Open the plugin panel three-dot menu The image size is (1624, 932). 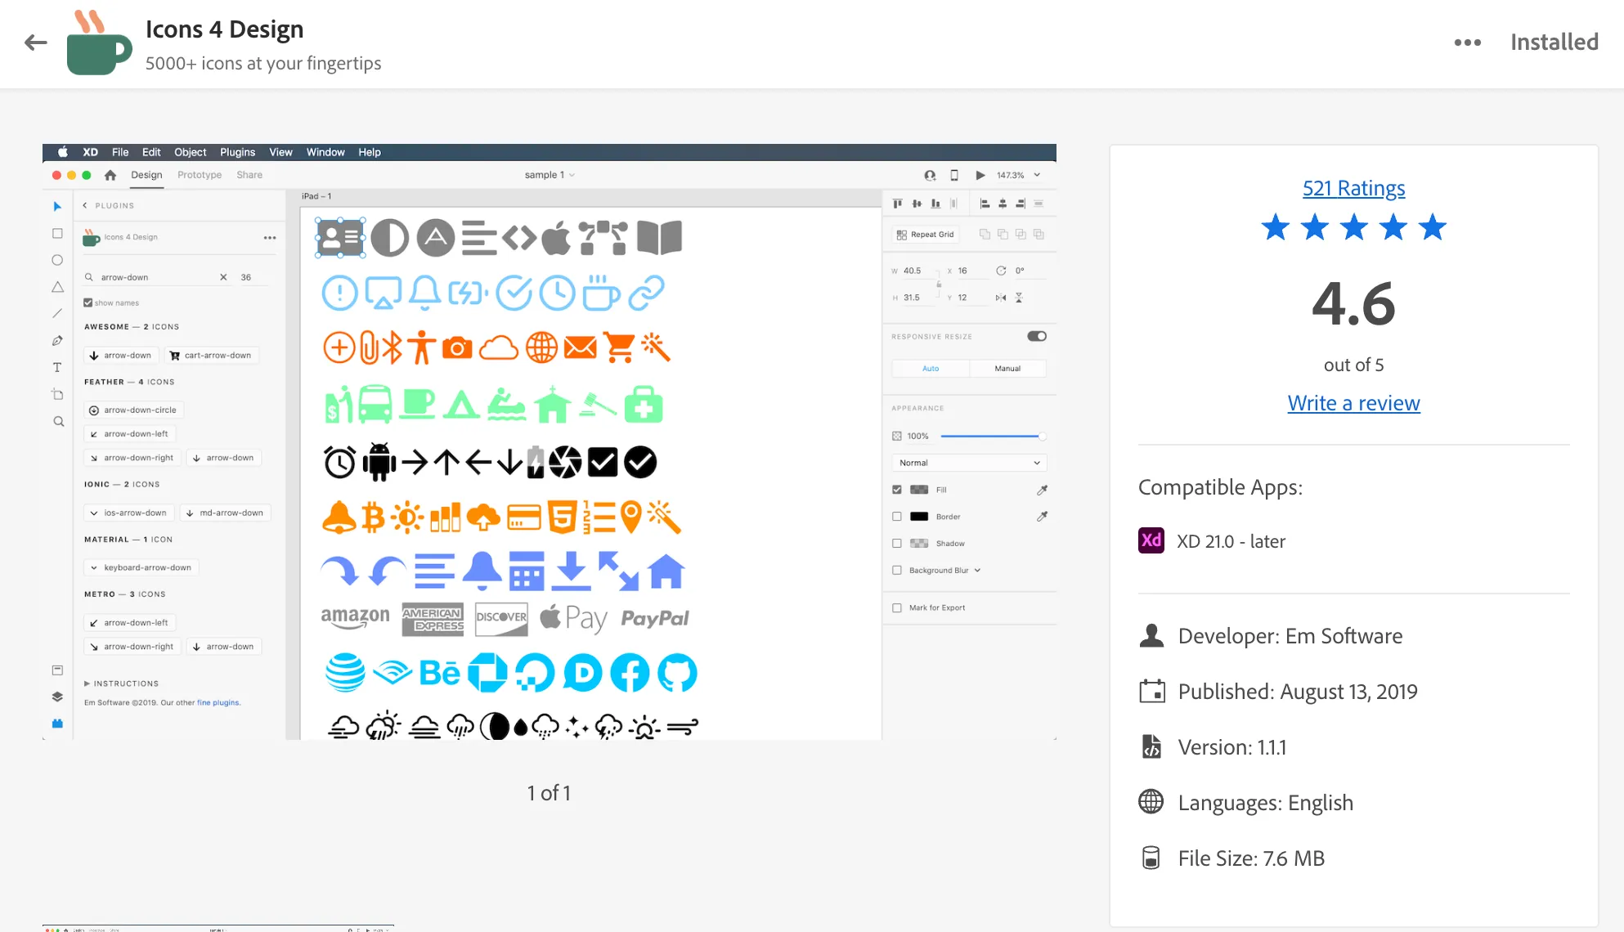[x=270, y=238]
